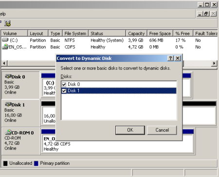Uncheck the Disk 0 checkbox
The image size is (219, 177).
tap(64, 84)
